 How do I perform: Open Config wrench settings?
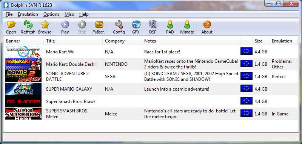[119, 24]
